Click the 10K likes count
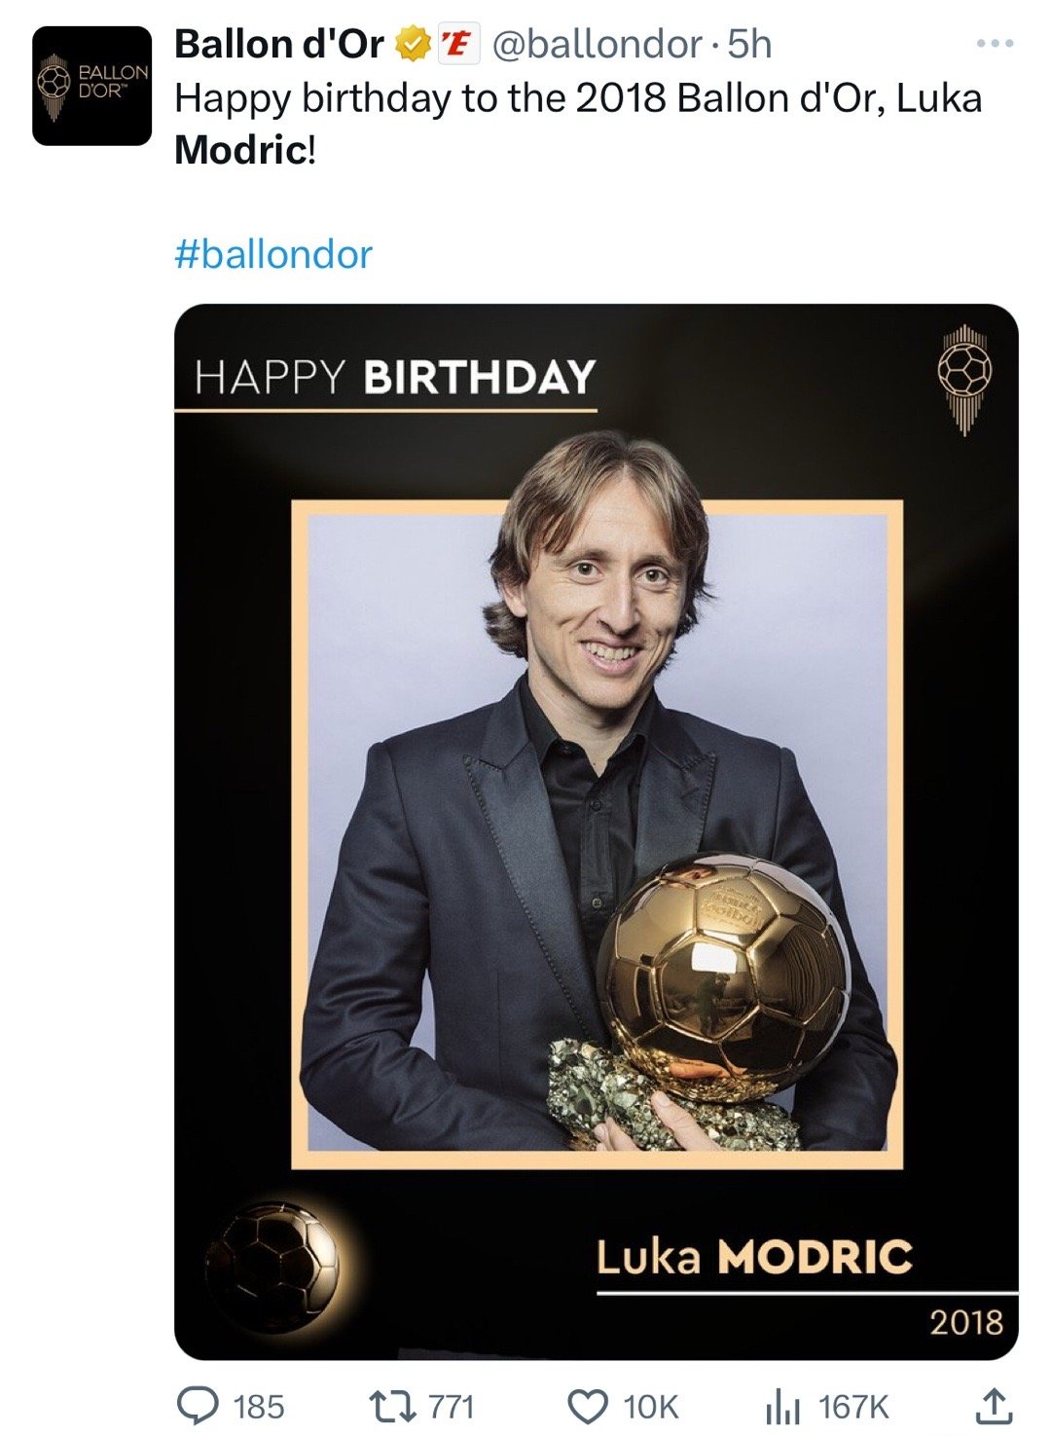This screenshot has height=1436, width=1051. (650, 1407)
